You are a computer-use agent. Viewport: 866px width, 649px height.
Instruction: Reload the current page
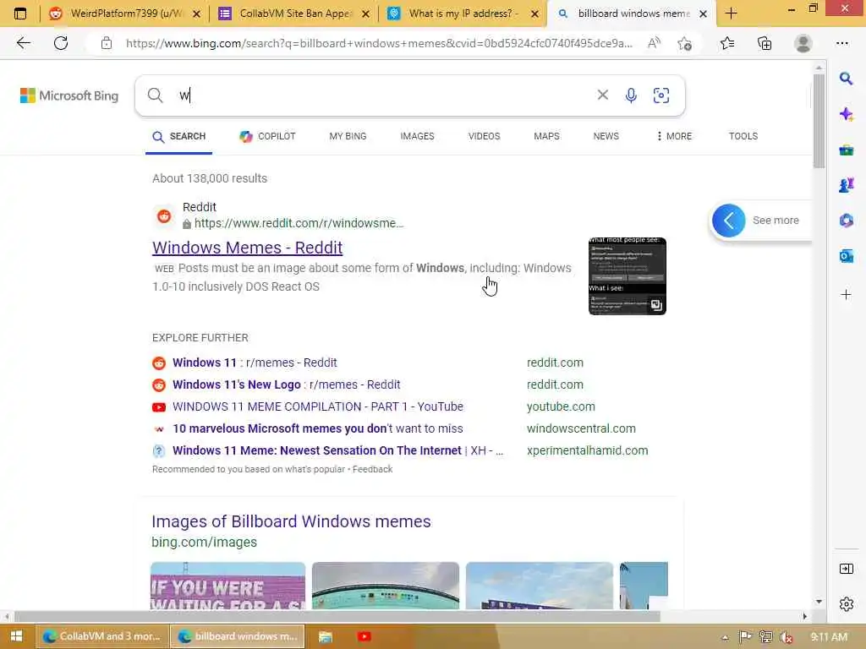click(61, 43)
